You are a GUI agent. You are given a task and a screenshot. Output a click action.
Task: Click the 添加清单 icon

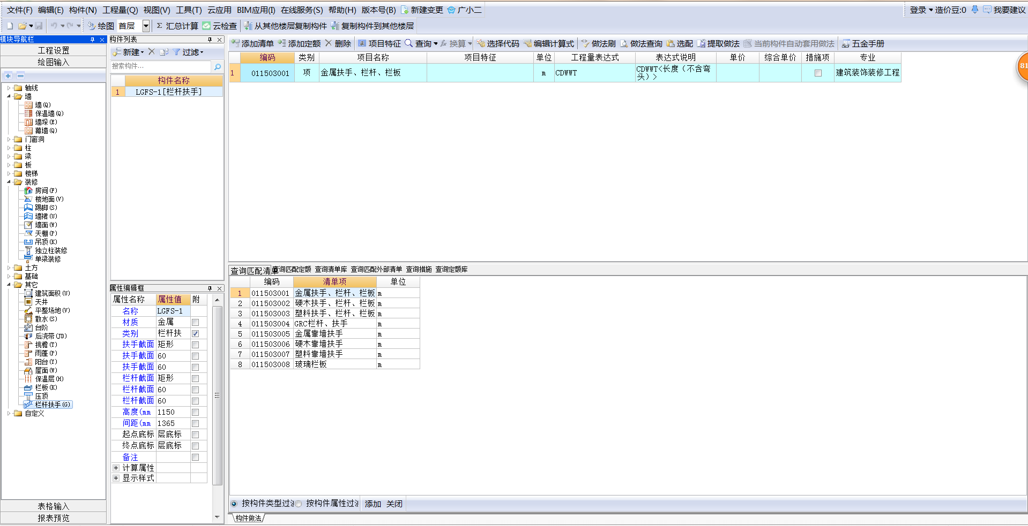235,43
